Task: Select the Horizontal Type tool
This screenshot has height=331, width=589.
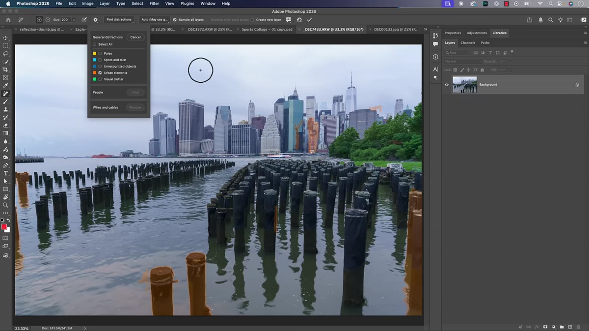Action: [x=6, y=173]
